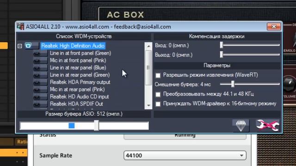This screenshot has height=166, width=296.
Task: Enable the WaveRT extraction mode checkbox
Action: pos(158,75)
